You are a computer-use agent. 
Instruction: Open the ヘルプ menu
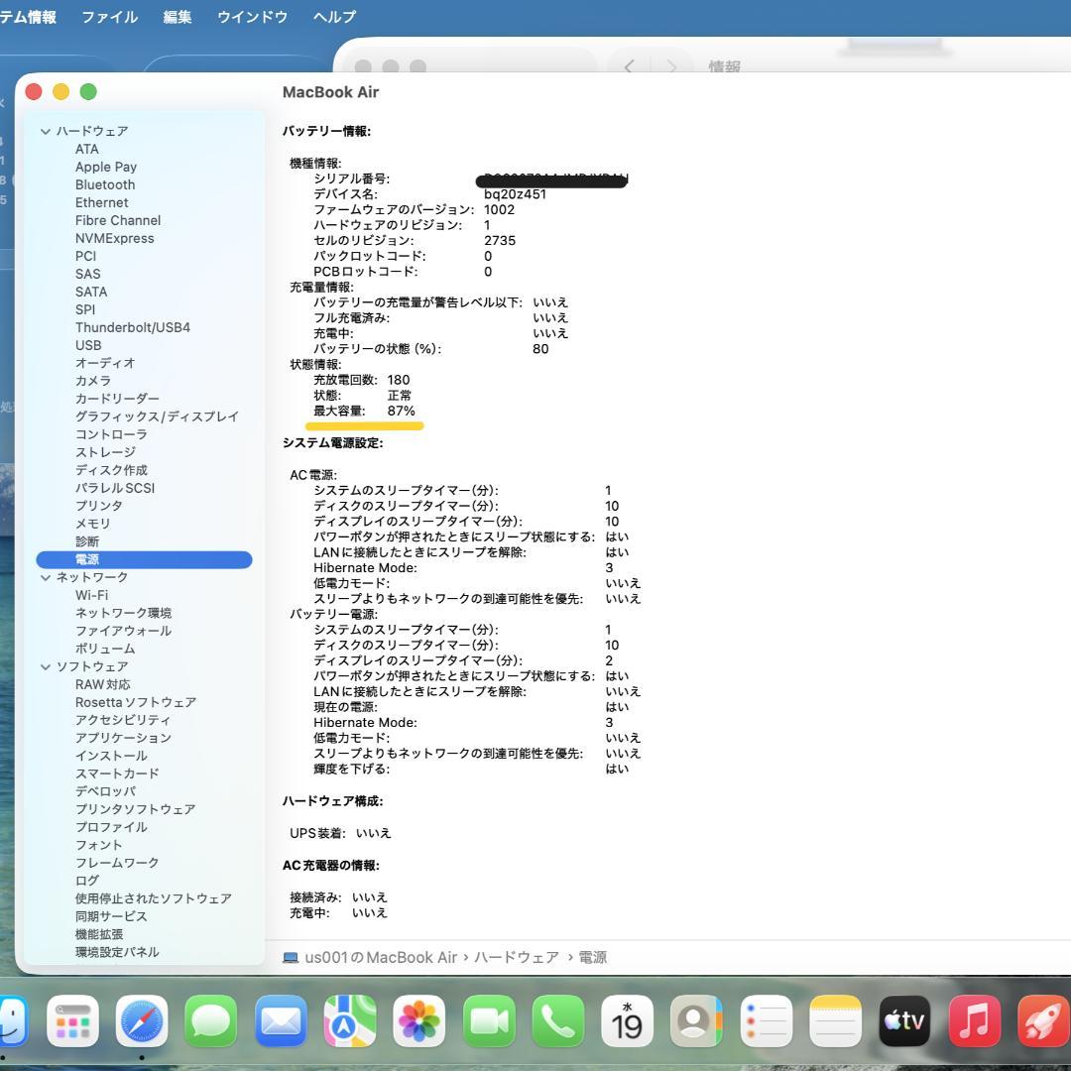pyautogui.click(x=333, y=17)
